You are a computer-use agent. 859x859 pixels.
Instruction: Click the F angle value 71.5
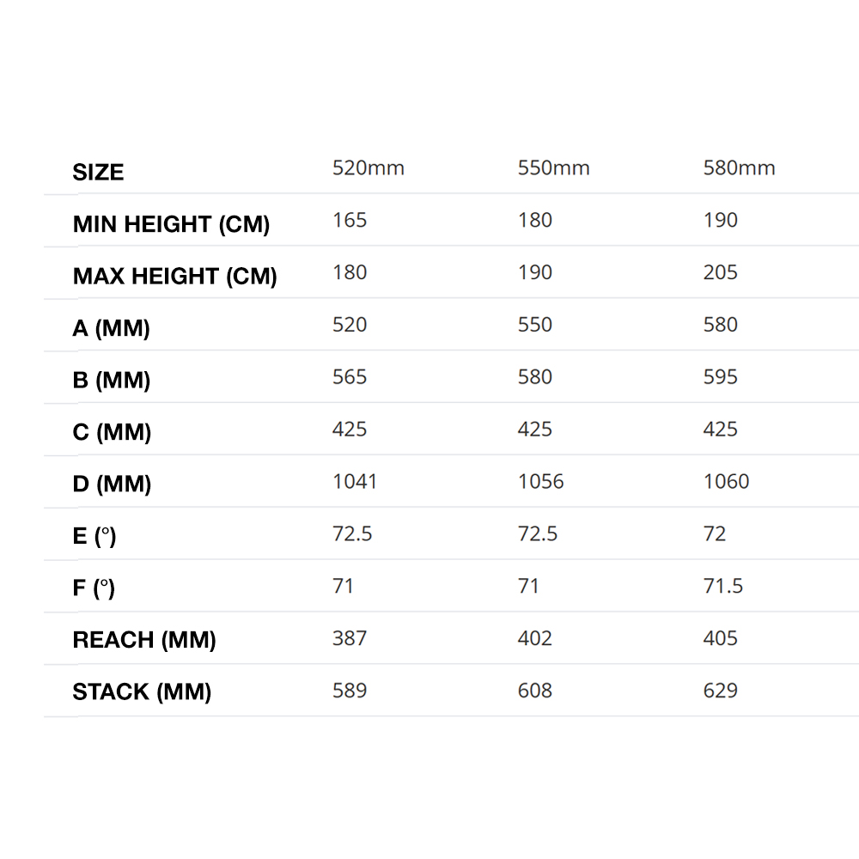tap(722, 587)
